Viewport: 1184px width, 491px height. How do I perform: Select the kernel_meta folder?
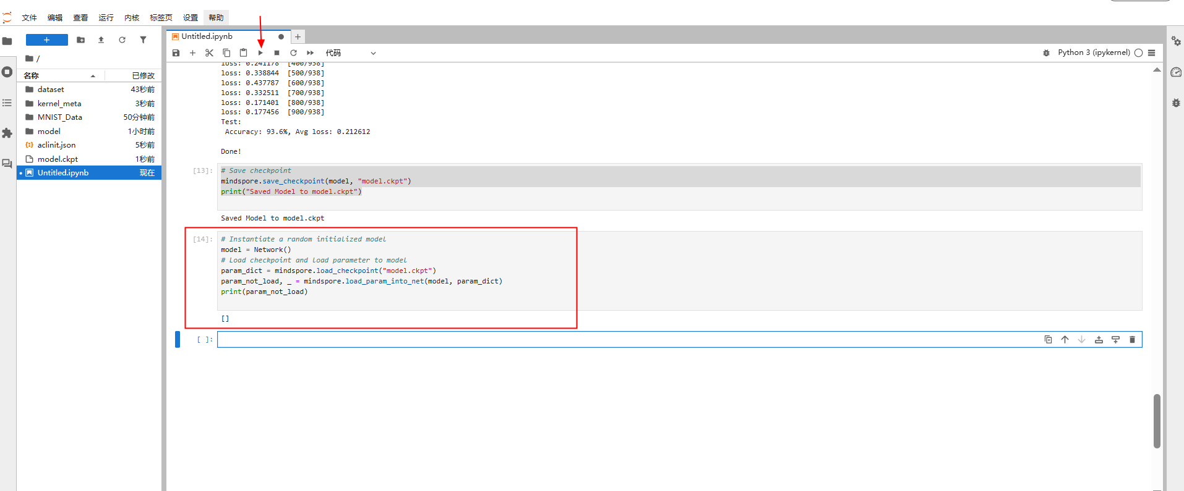[x=89, y=104]
